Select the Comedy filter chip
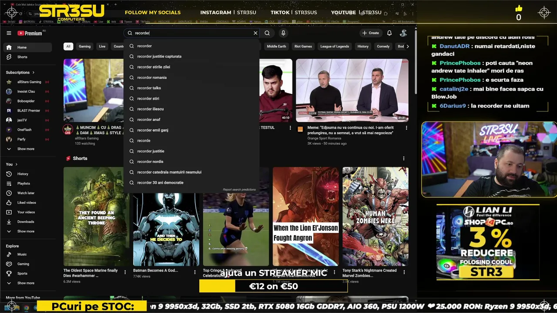Screen dimensions: 557x313 [383, 47]
